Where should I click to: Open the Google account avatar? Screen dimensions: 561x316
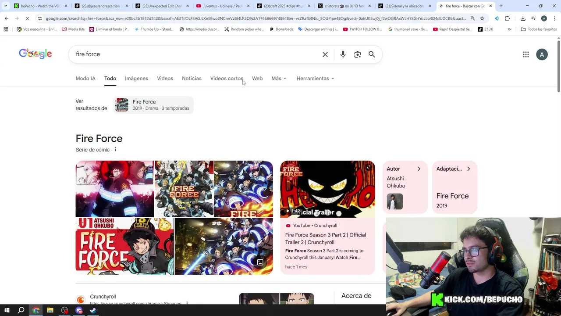[x=542, y=54]
